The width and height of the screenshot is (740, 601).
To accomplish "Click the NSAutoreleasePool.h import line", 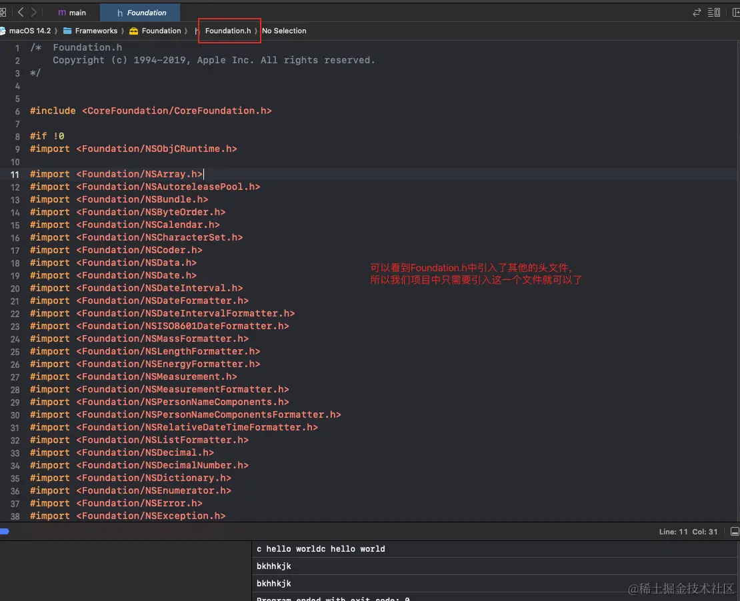I will click(x=145, y=187).
